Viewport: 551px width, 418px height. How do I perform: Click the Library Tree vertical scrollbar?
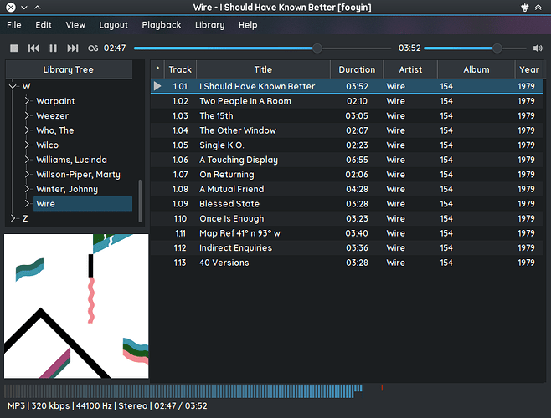click(140, 200)
